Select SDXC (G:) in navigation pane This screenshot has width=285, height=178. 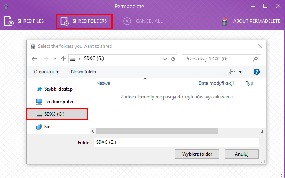pyautogui.click(x=57, y=114)
